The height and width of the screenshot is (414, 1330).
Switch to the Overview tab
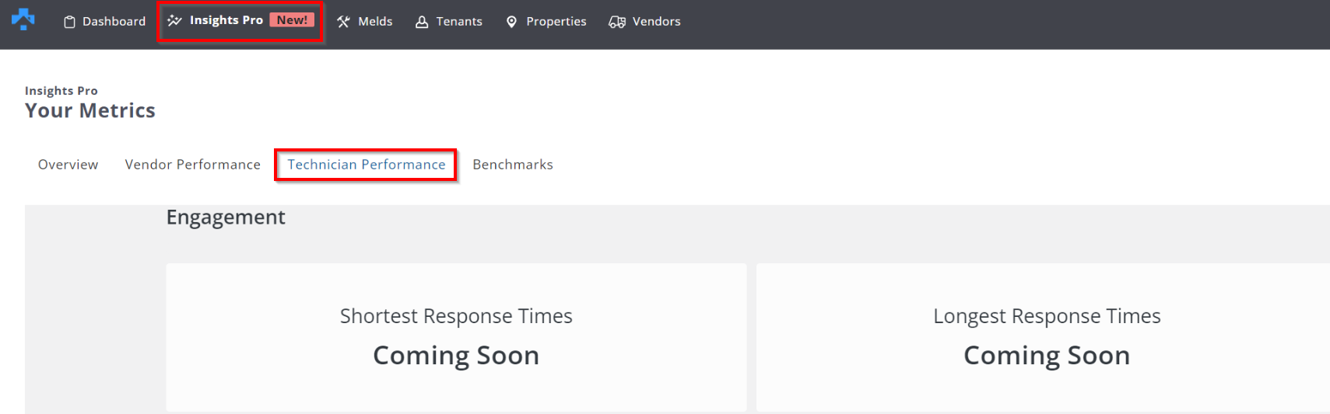tap(68, 165)
